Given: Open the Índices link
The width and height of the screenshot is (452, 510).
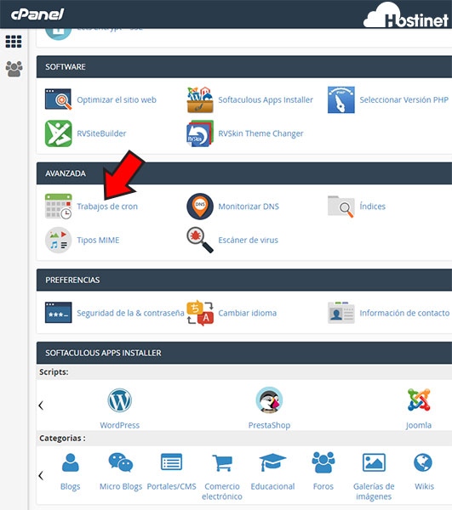Looking at the screenshot, I should 372,207.
